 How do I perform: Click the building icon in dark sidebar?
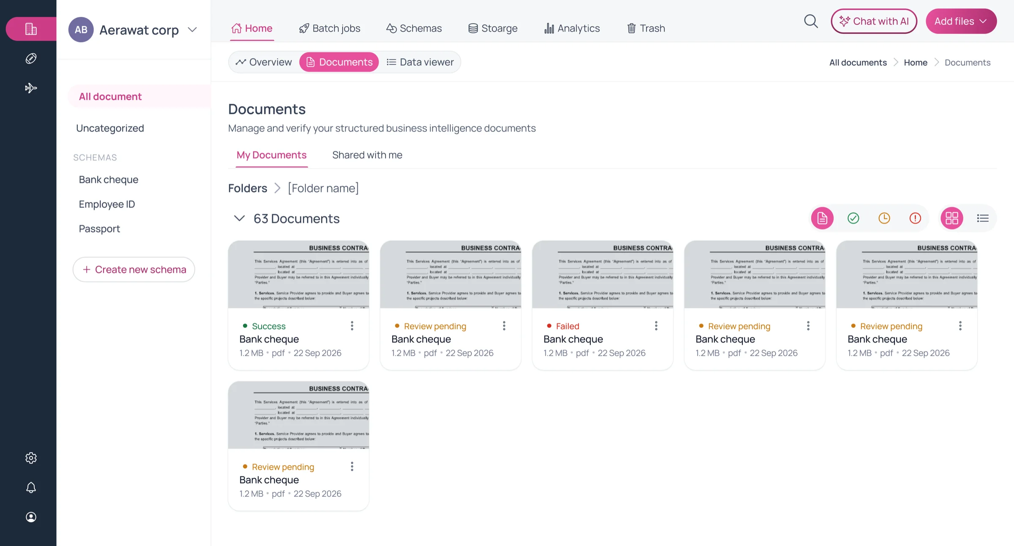tap(31, 29)
